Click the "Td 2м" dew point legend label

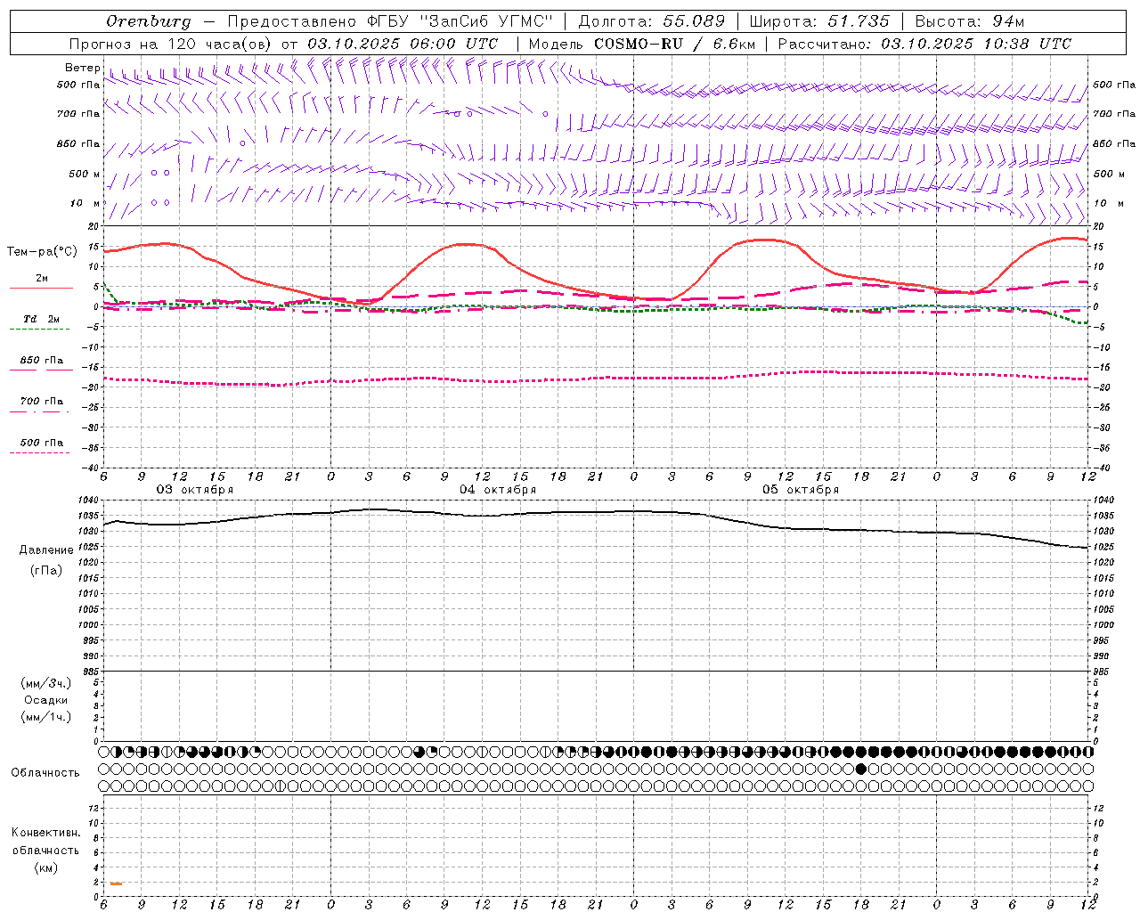point(41,319)
